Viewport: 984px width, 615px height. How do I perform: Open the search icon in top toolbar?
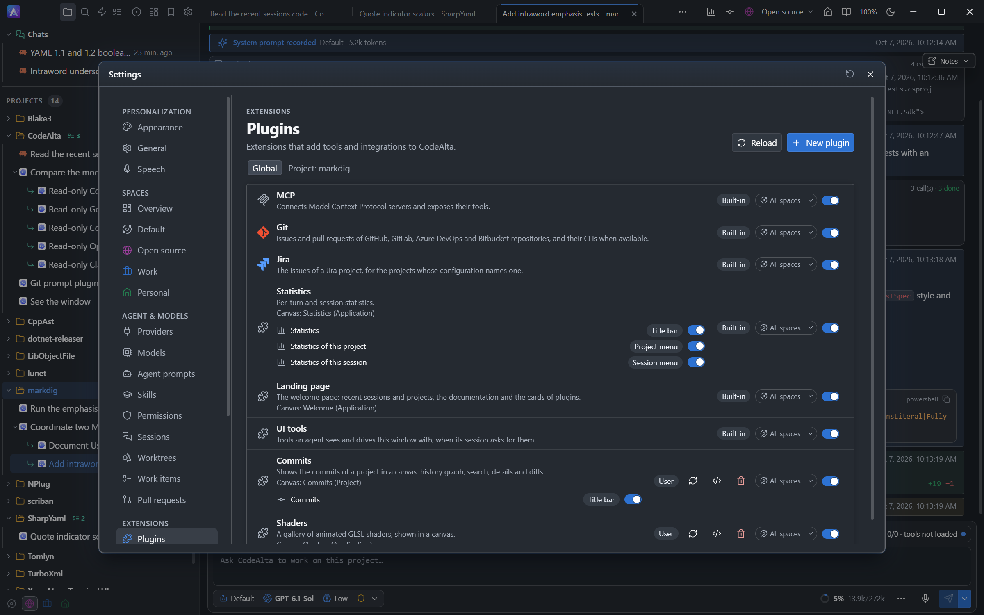85,12
